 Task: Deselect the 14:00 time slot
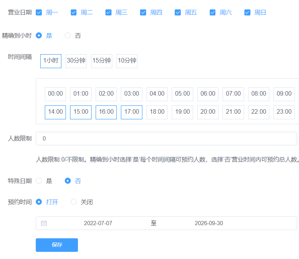coord(55,112)
